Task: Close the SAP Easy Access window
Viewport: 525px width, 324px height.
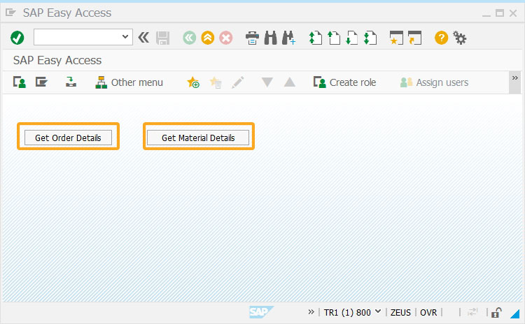Action: click(513, 13)
